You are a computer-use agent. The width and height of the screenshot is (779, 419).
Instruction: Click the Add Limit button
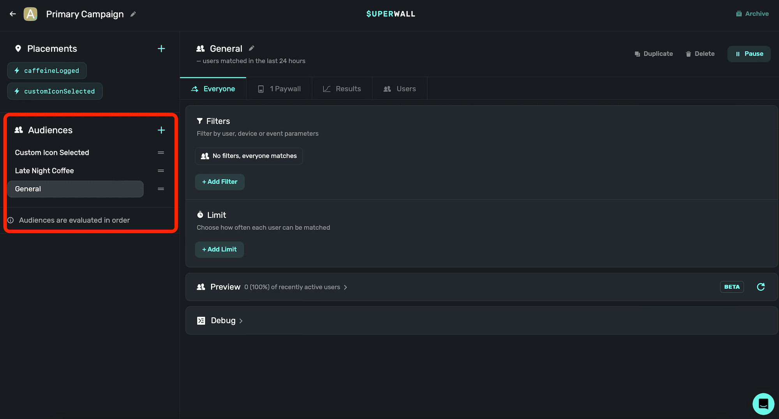[219, 249]
